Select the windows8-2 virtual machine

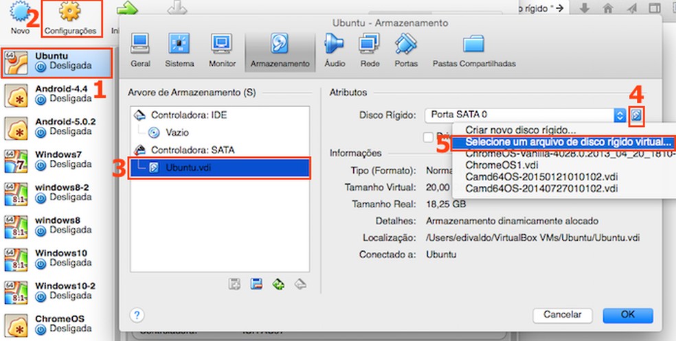click(56, 193)
